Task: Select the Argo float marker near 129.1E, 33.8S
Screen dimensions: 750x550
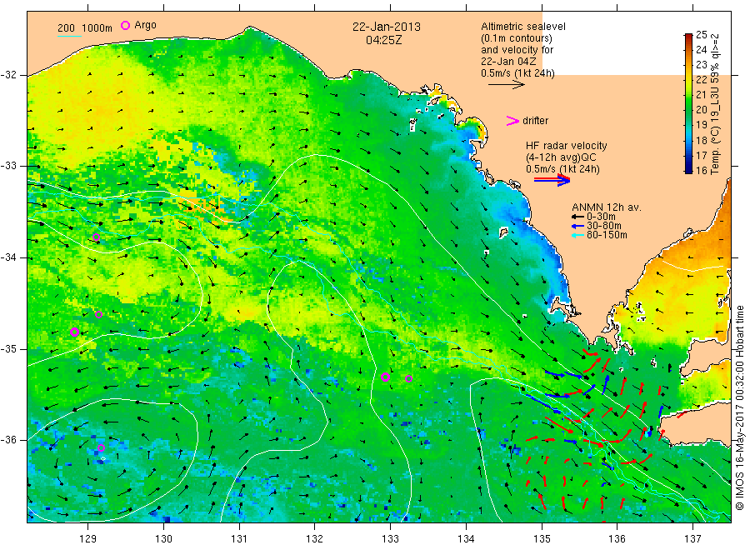Action: tap(96, 237)
